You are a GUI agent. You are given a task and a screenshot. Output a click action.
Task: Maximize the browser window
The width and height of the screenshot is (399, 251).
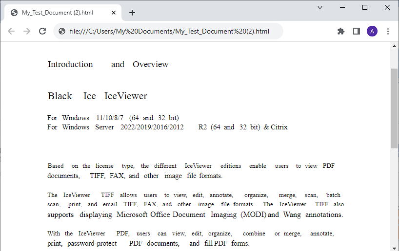(x=365, y=7)
